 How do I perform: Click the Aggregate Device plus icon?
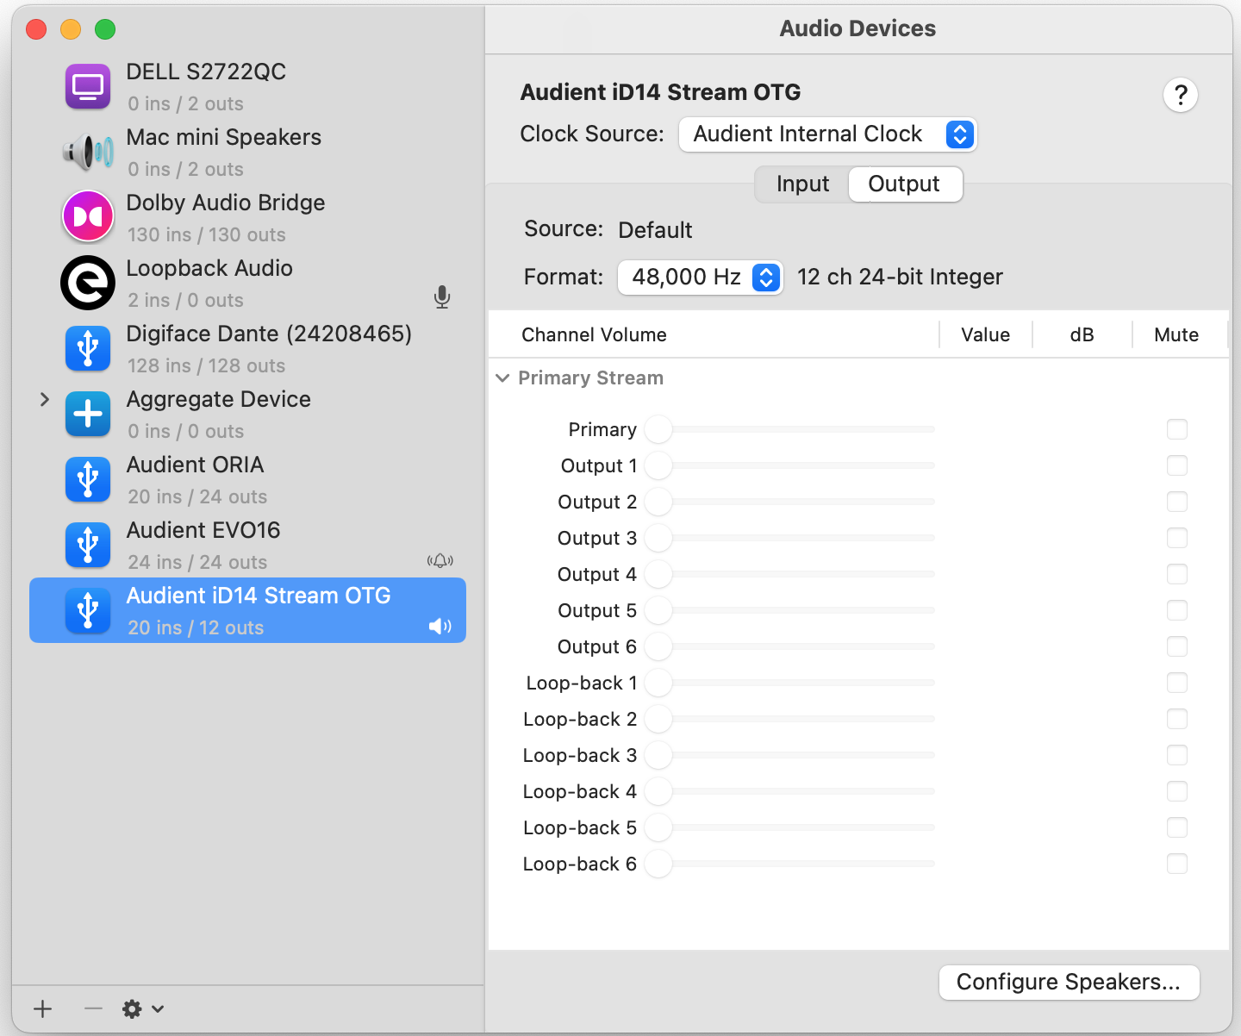pyautogui.click(x=88, y=415)
